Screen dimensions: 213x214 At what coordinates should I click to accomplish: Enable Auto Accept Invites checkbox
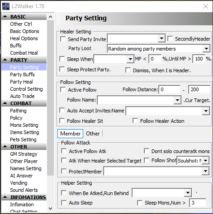(62, 110)
